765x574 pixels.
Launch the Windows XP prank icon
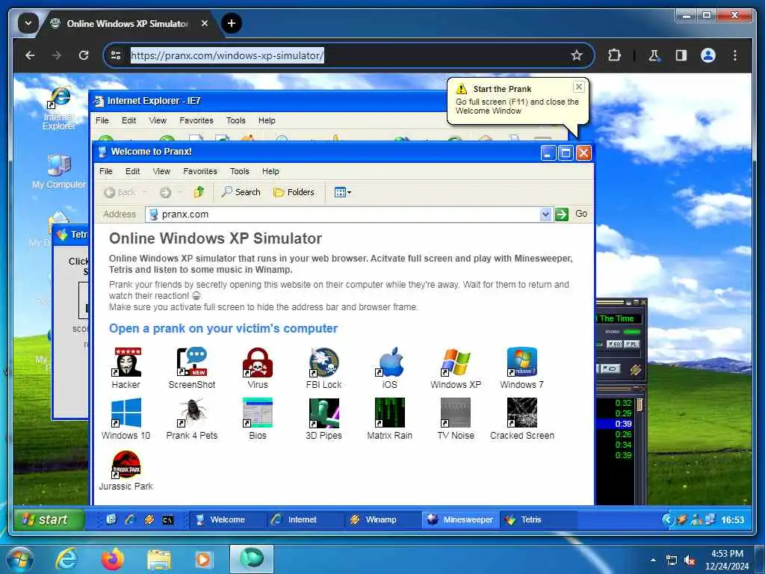click(x=456, y=368)
